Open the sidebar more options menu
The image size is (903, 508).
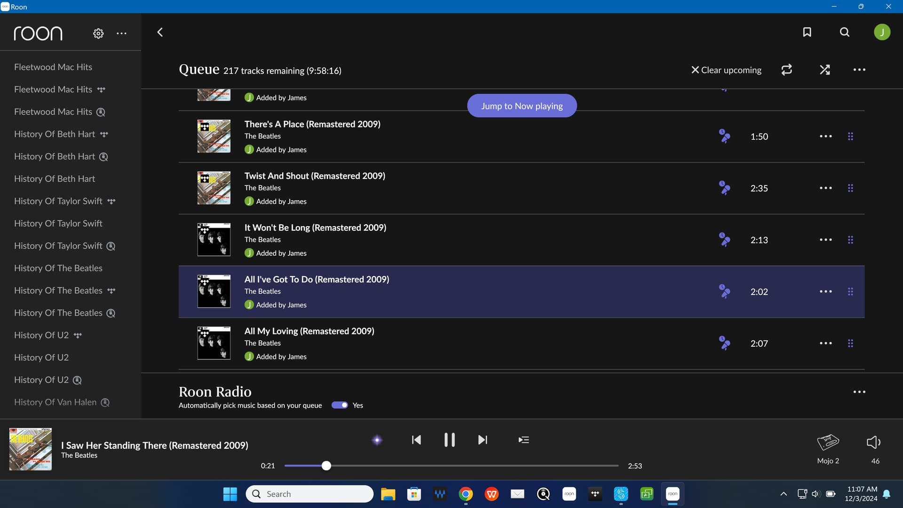(x=121, y=33)
